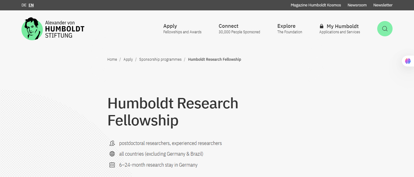Go to the Newsroom page

click(x=357, y=5)
